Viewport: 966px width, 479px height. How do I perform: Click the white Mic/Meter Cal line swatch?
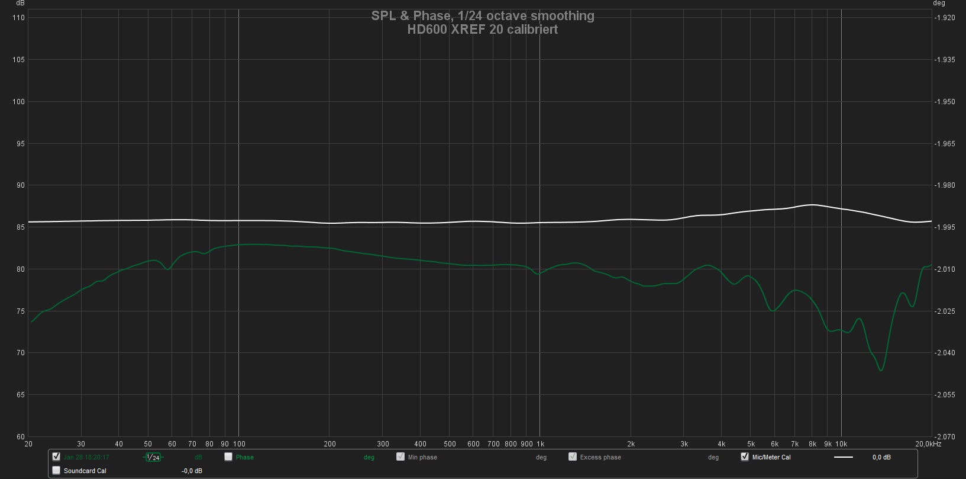(843, 457)
